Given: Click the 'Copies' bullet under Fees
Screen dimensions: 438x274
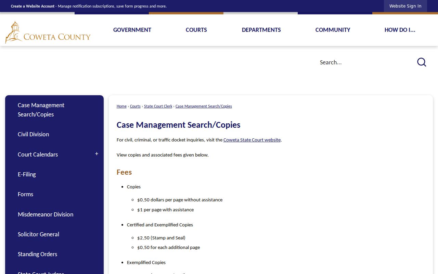Looking at the screenshot, I should tap(134, 187).
